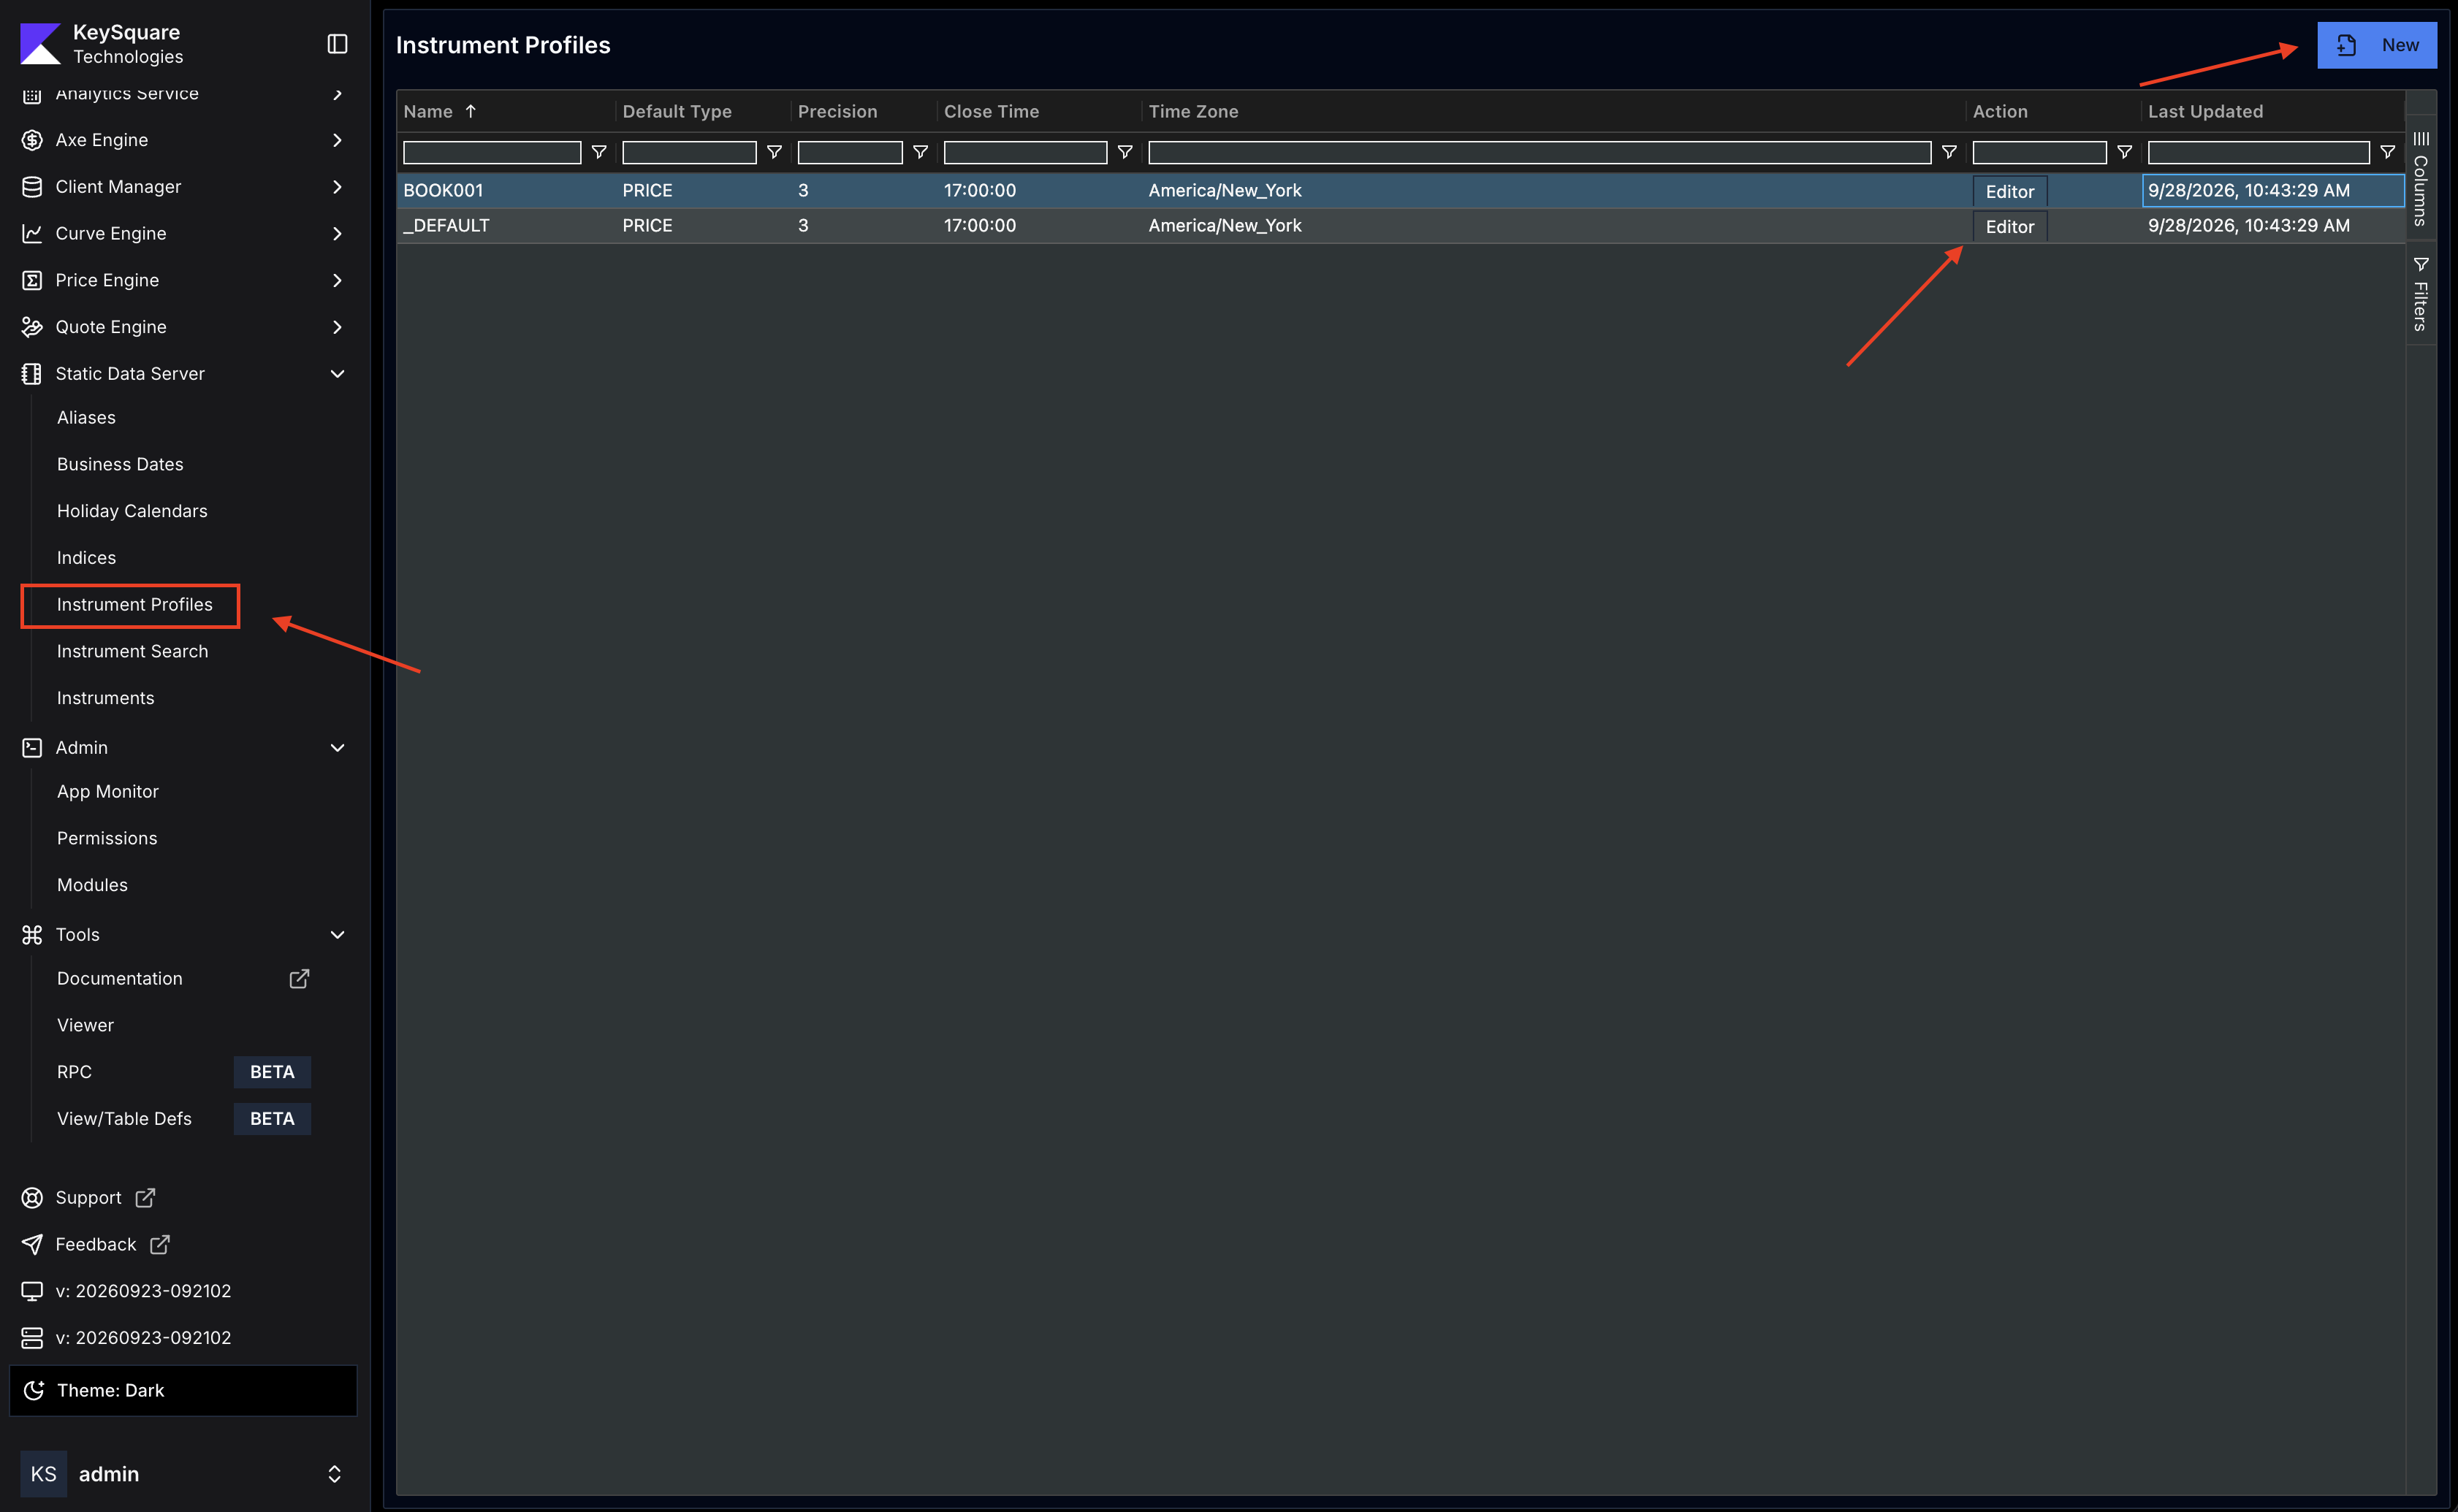Click the Client Manager database icon

32,187
